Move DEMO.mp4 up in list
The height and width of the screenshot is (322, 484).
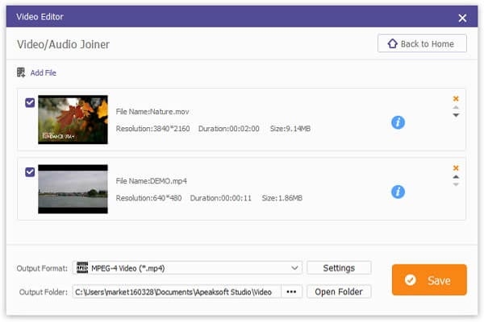coord(456,177)
